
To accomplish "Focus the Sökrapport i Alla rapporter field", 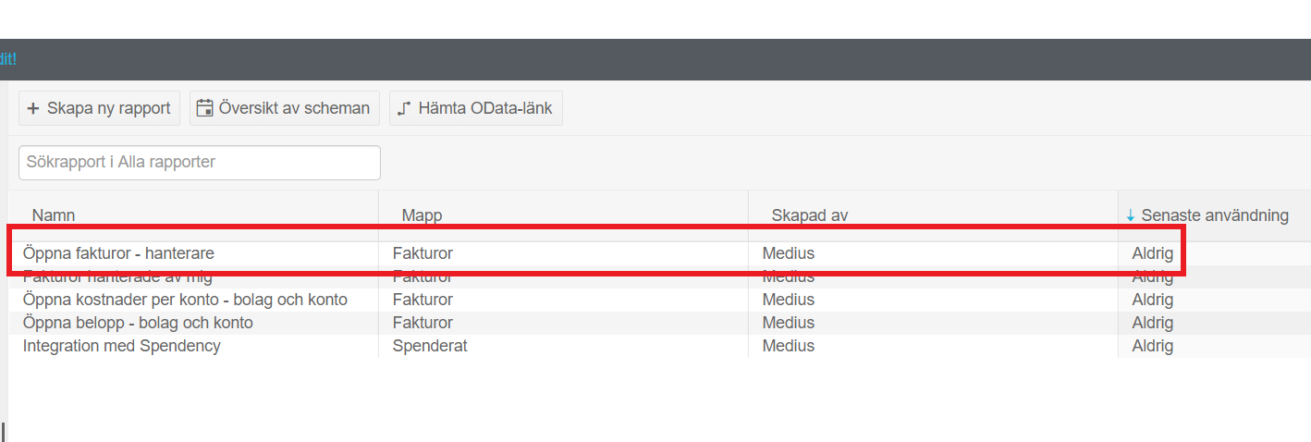I will 200,163.
